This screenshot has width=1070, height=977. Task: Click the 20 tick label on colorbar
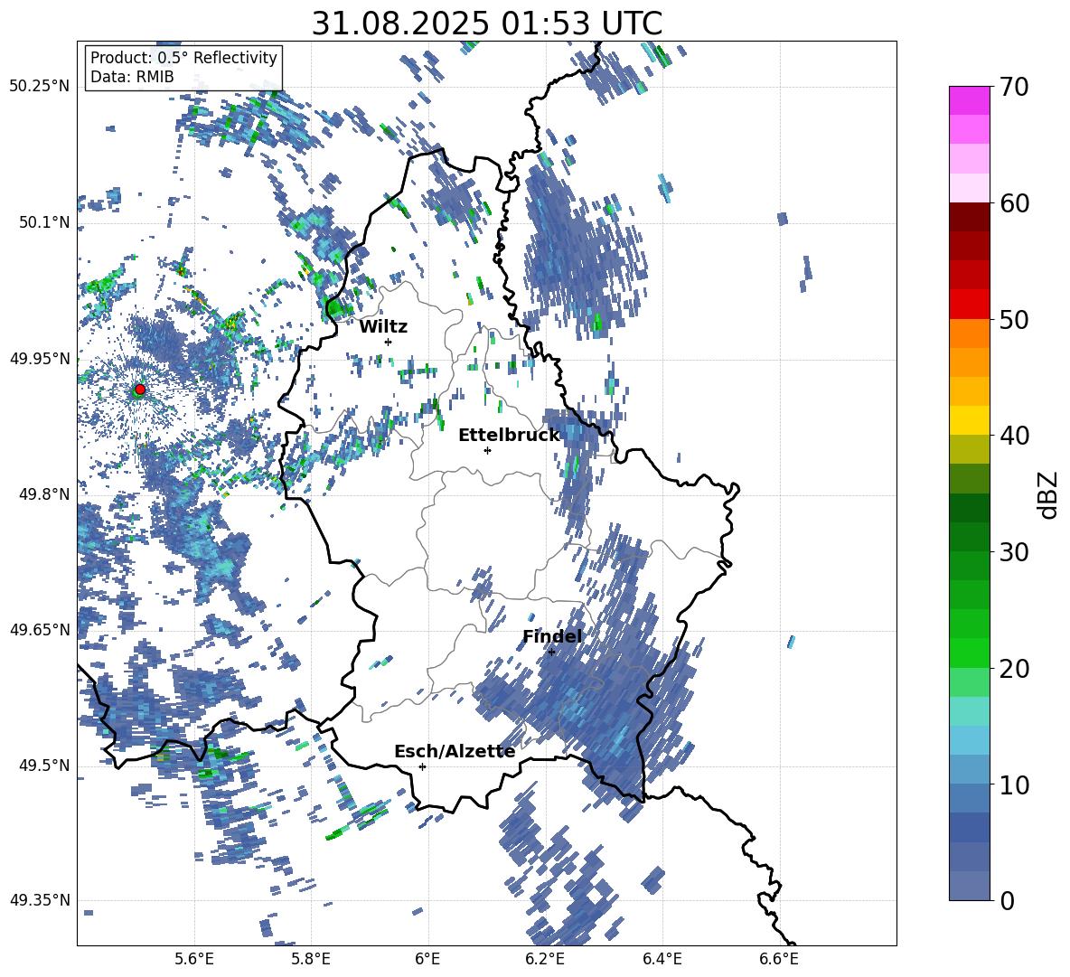(x=1013, y=669)
